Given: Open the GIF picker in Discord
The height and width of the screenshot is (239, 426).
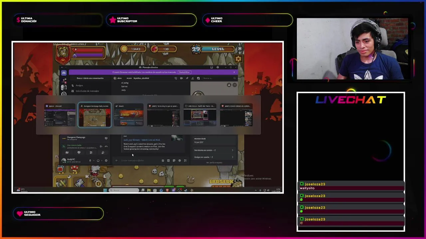Looking at the screenshot, I should point(168,160).
